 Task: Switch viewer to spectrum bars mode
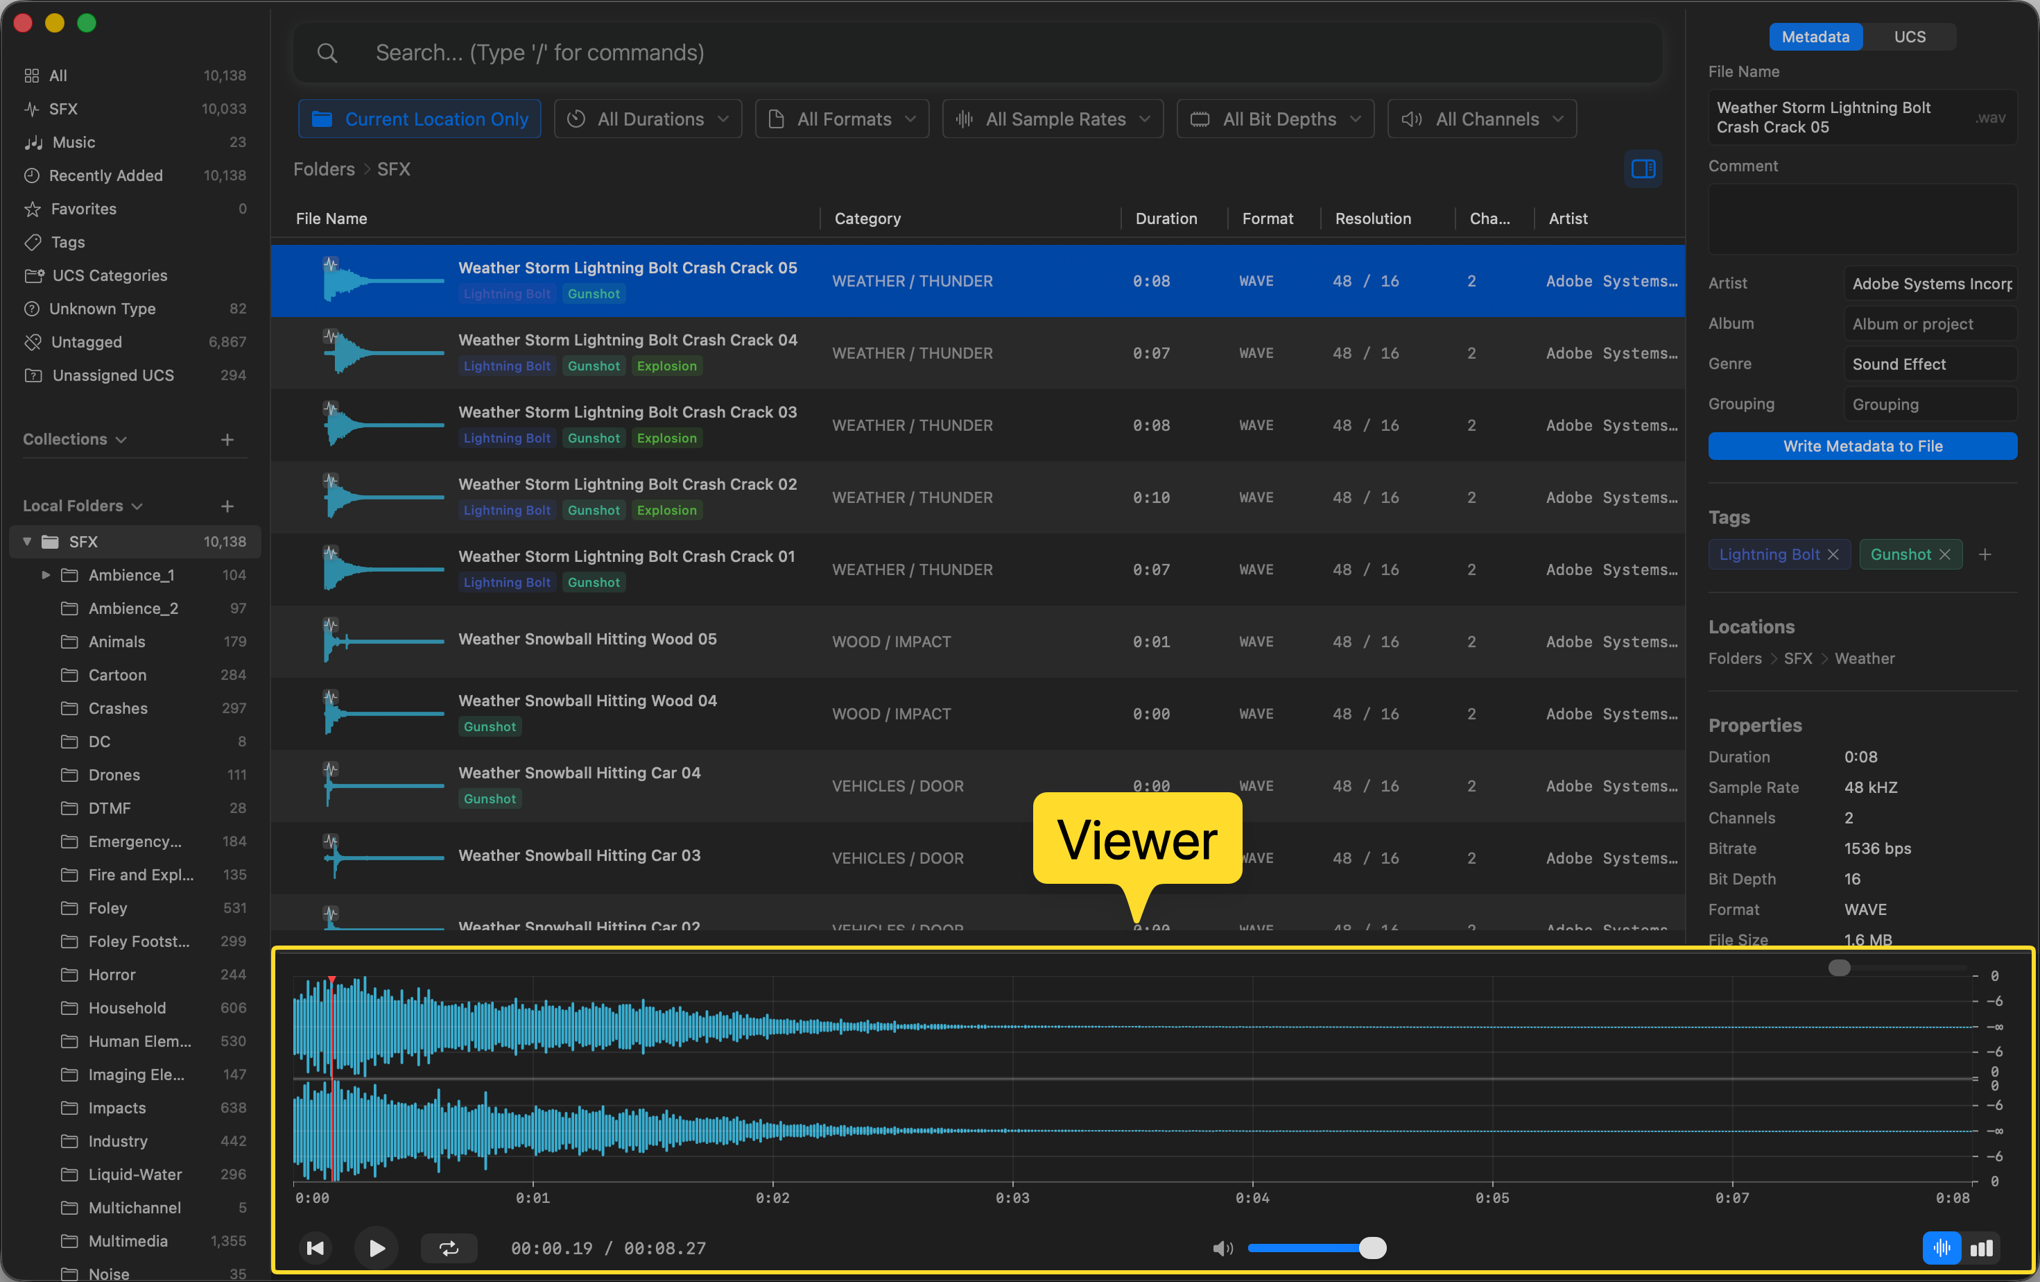1980,1247
